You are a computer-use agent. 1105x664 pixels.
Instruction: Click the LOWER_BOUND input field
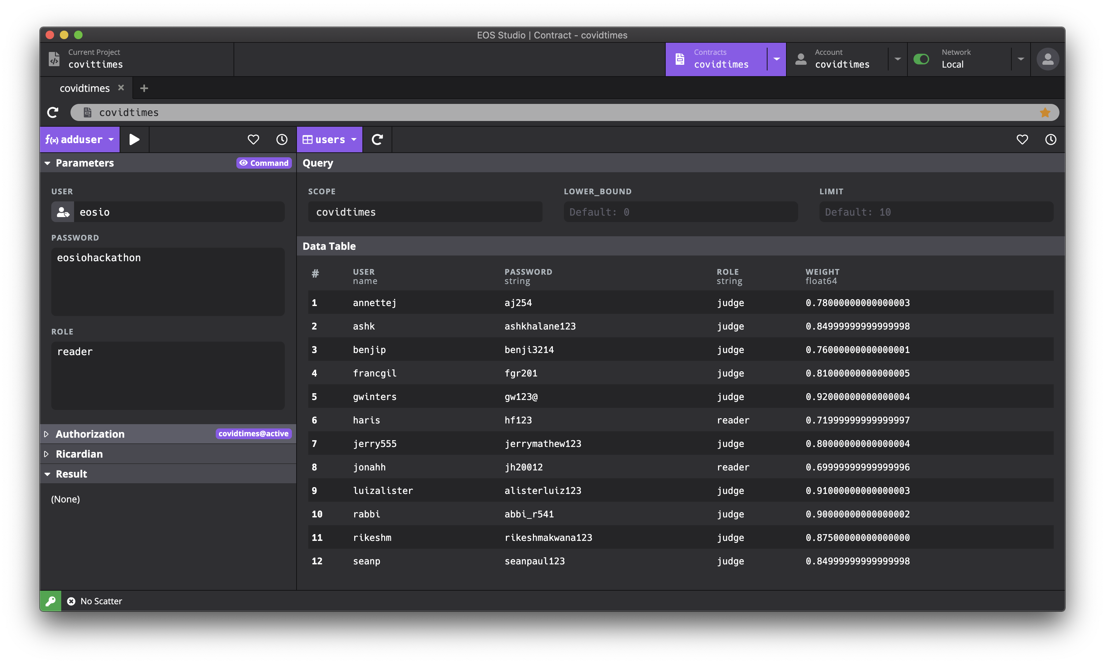[x=680, y=212]
